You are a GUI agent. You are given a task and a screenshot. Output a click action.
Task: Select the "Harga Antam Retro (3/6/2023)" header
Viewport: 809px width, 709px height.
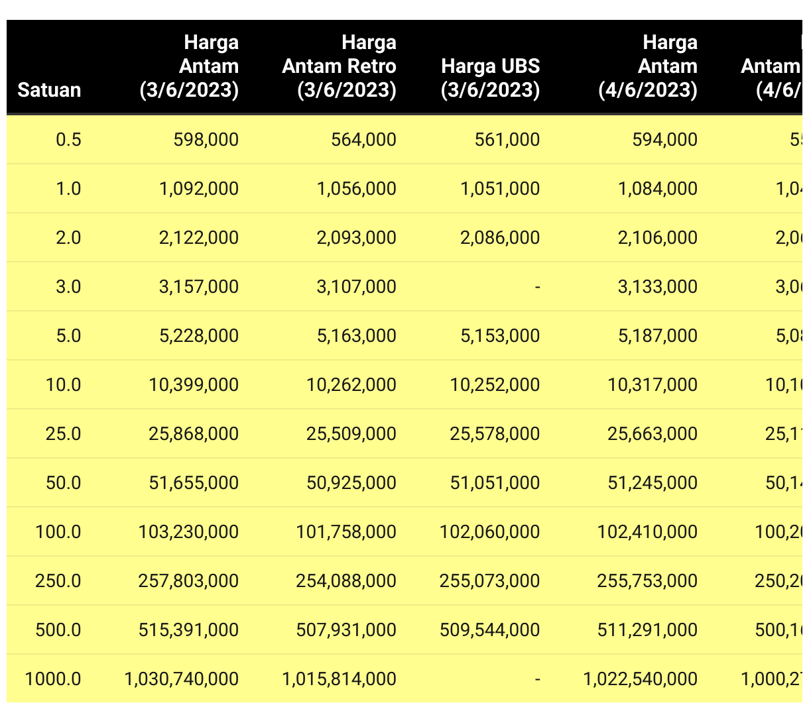tap(339, 66)
